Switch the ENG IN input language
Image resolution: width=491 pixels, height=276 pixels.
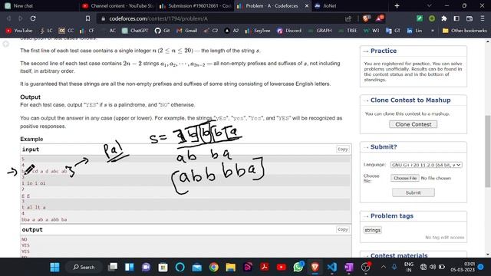[x=409, y=267]
